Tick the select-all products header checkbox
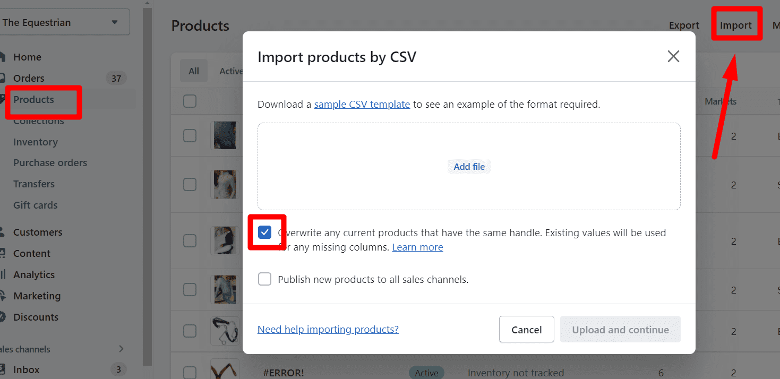The height and width of the screenshot is (379, 780). (x=190, y=101)
